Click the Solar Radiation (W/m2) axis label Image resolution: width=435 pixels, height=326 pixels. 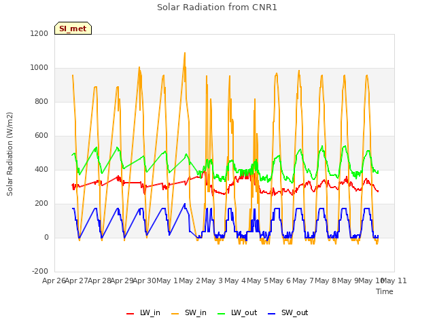tap(10, 154)
